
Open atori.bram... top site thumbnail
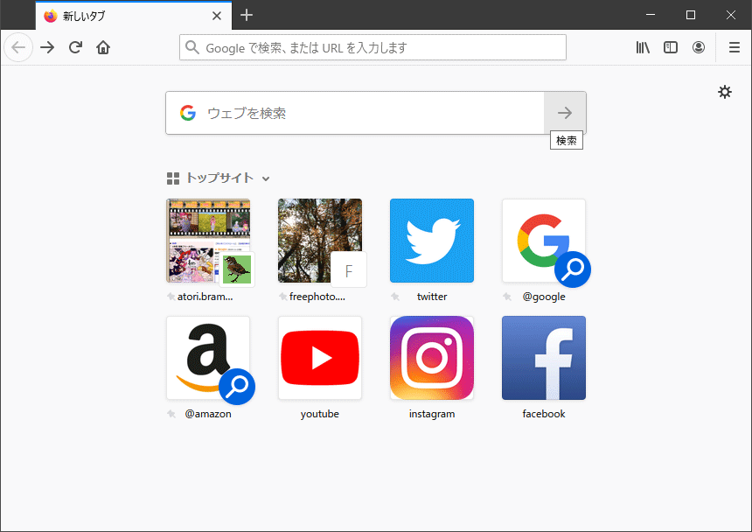pos(208,241)
